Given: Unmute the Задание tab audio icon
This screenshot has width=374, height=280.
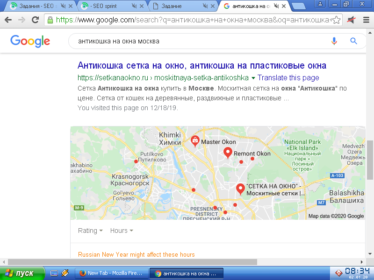Looking at the screenshot, I should 205,6.
